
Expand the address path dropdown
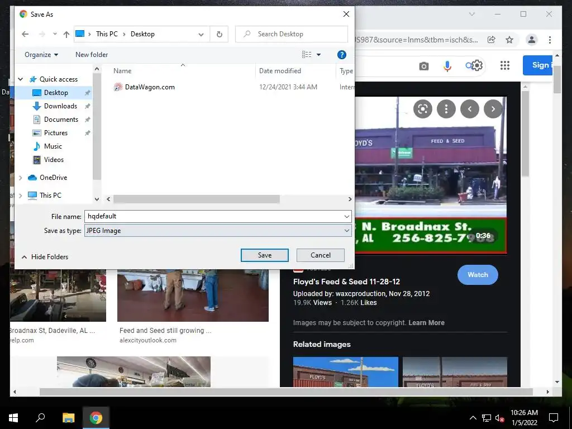201,34
